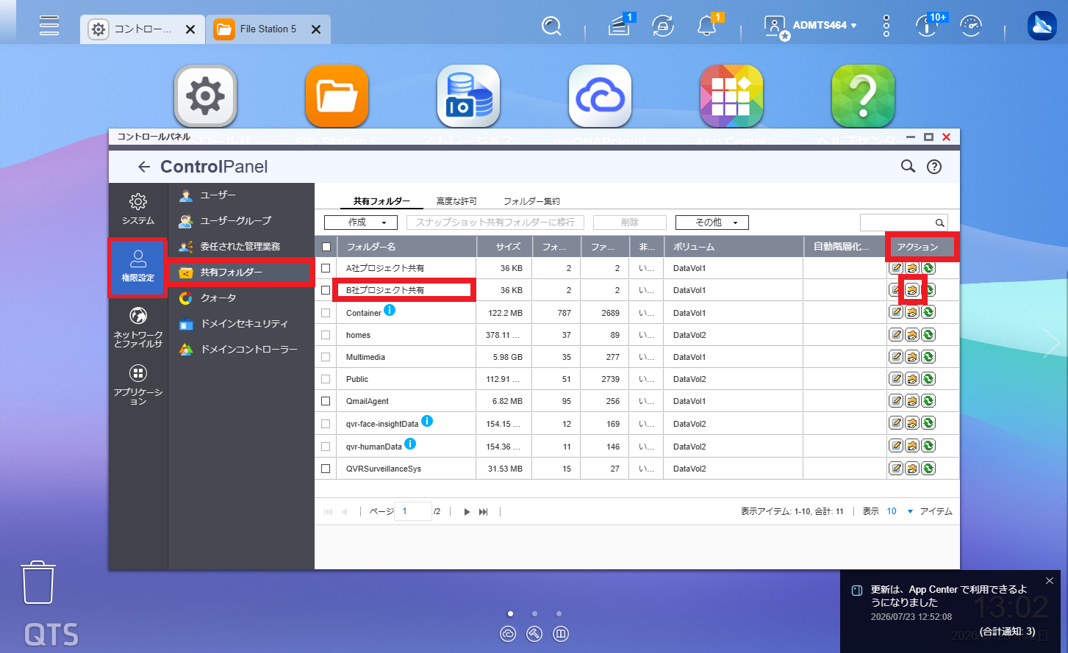This screenshot has width=1068, height=653.
Task: Click the QVRSurveillanceSys folder name
Action: 384,469
